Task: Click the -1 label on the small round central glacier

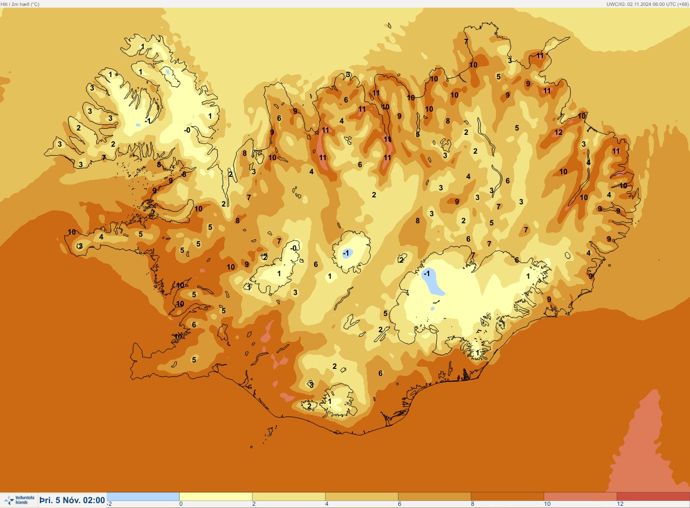Action: 347,253
